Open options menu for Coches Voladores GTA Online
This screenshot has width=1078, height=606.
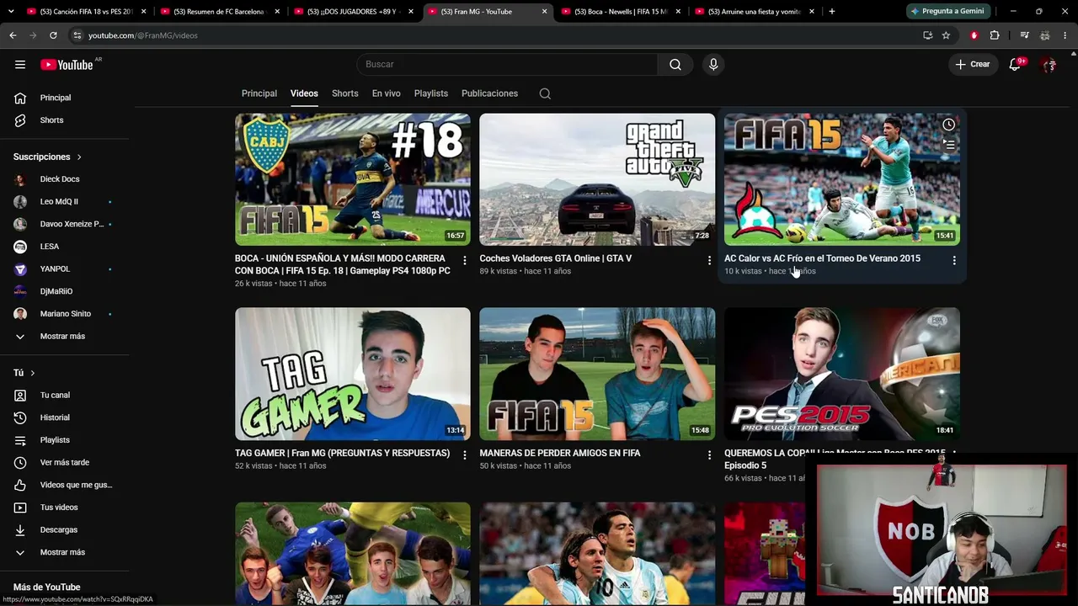pos(709,261)
